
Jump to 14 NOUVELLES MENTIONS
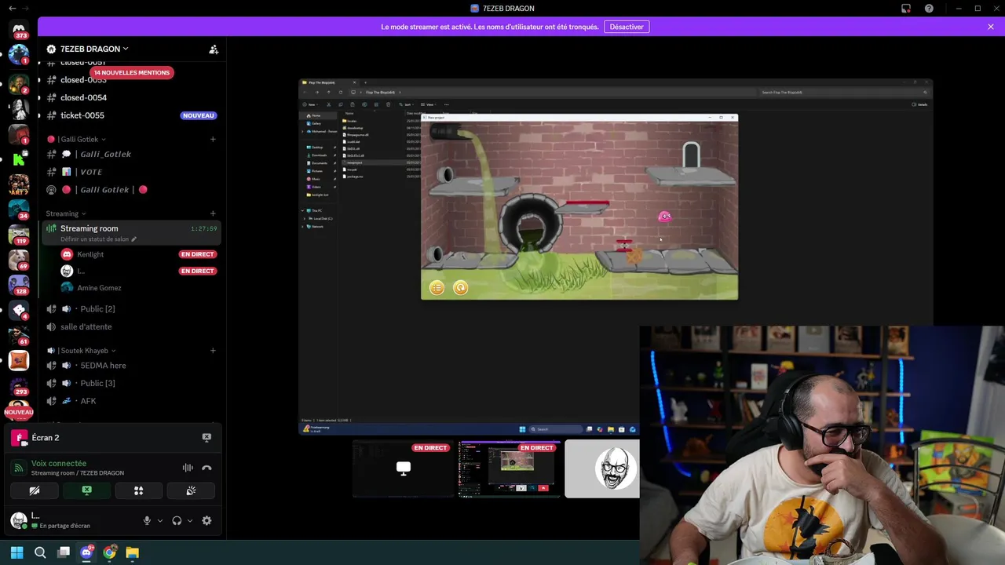pos(131,72)
